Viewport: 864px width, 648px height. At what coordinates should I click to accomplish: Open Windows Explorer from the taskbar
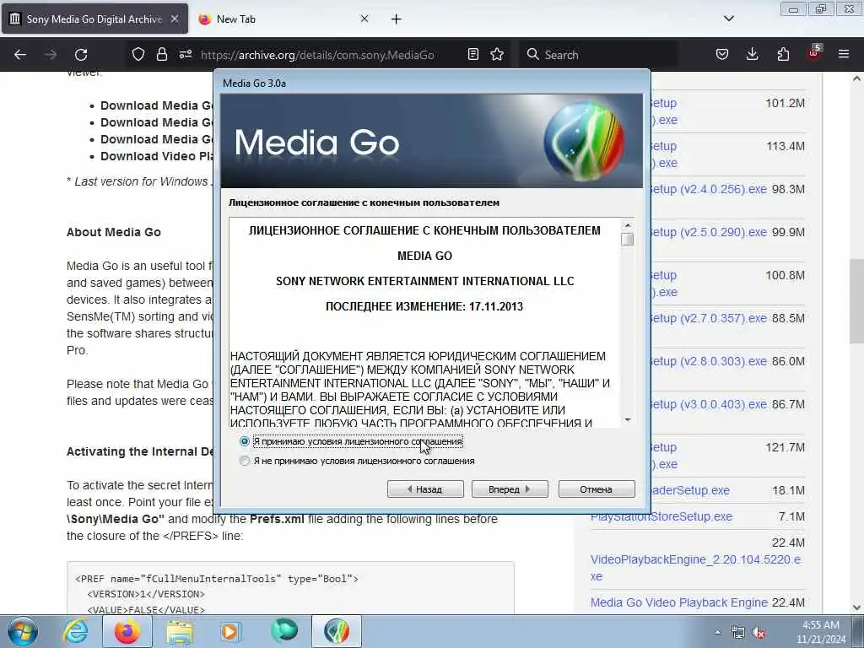pyautogui.click(x=179, y=631)
